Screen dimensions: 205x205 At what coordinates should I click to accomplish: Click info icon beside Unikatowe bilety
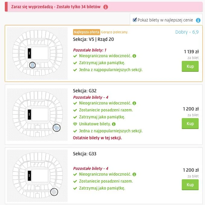[x=114, y=124]
